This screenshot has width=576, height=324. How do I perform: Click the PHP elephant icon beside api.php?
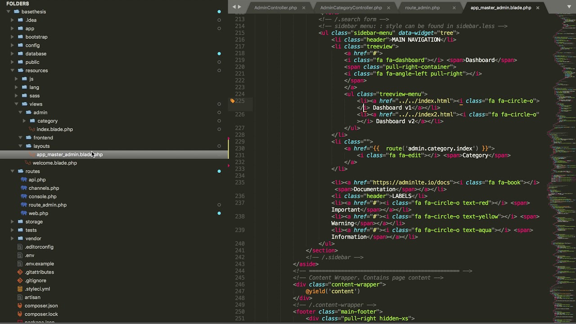[x=24, y=180]
